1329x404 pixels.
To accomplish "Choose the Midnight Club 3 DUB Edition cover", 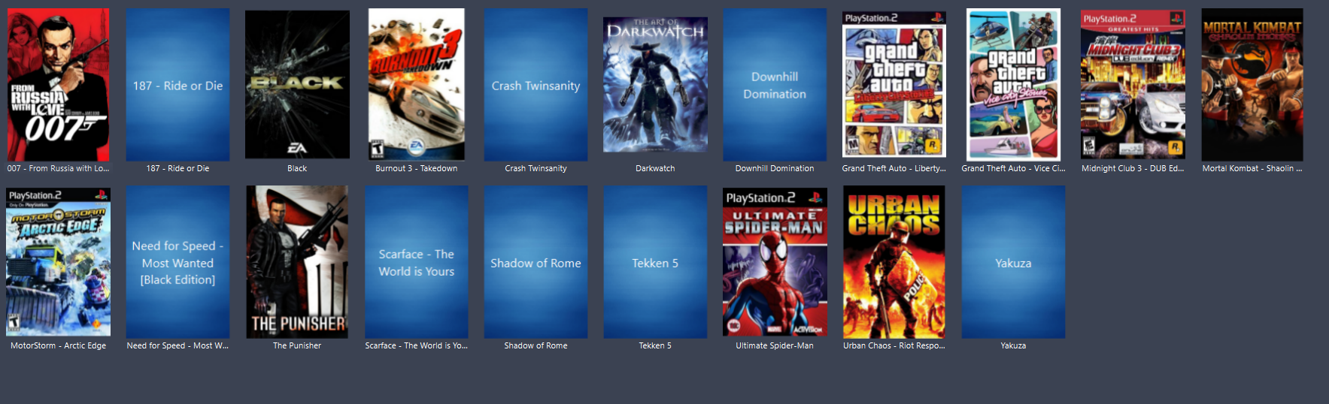I will point(1133,85).
